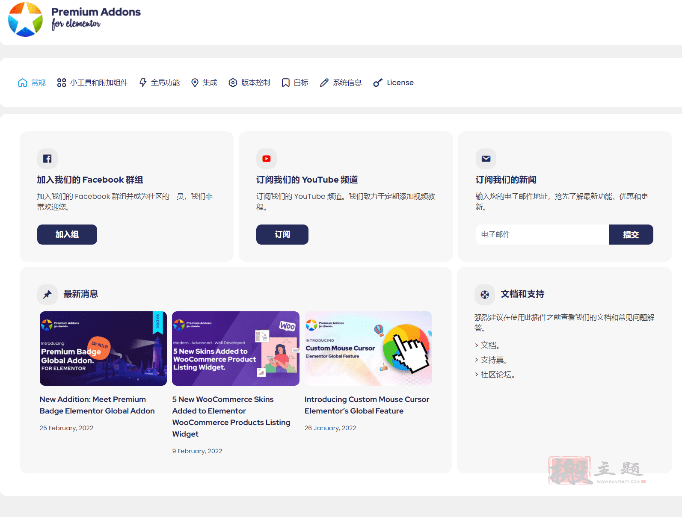Click the 订阅我们的 YouTube 频道 heading

tap(307, 180)
